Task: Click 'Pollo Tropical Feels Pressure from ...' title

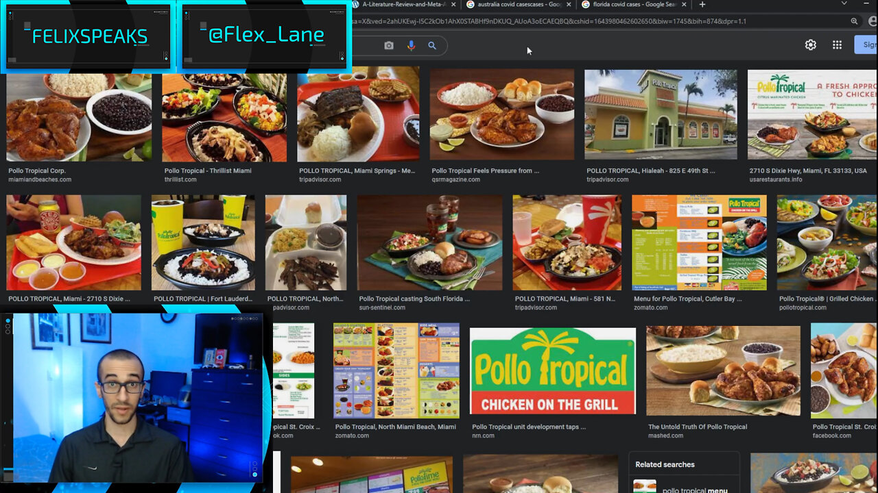Action: click(x=486, y=170)
